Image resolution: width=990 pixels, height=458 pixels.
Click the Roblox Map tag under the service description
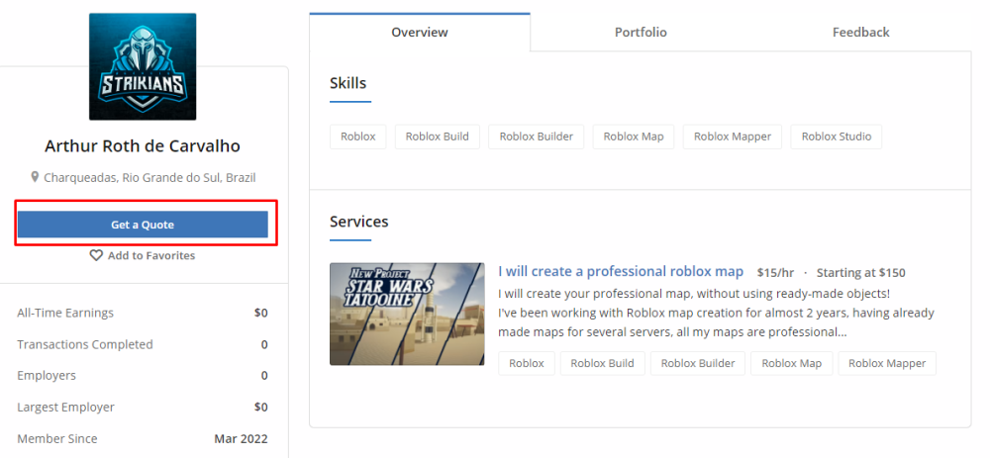coord(792,363)
